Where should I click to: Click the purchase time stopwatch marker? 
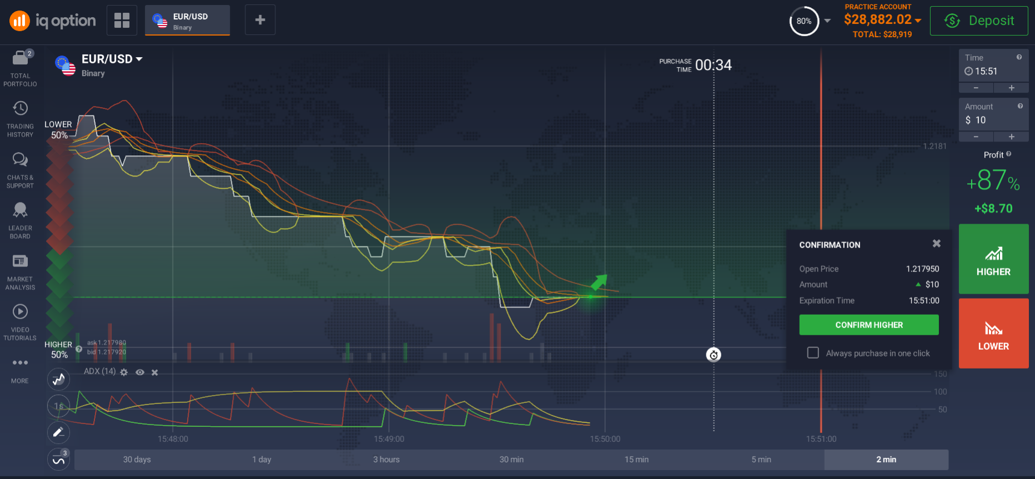(x=714, y=355)
